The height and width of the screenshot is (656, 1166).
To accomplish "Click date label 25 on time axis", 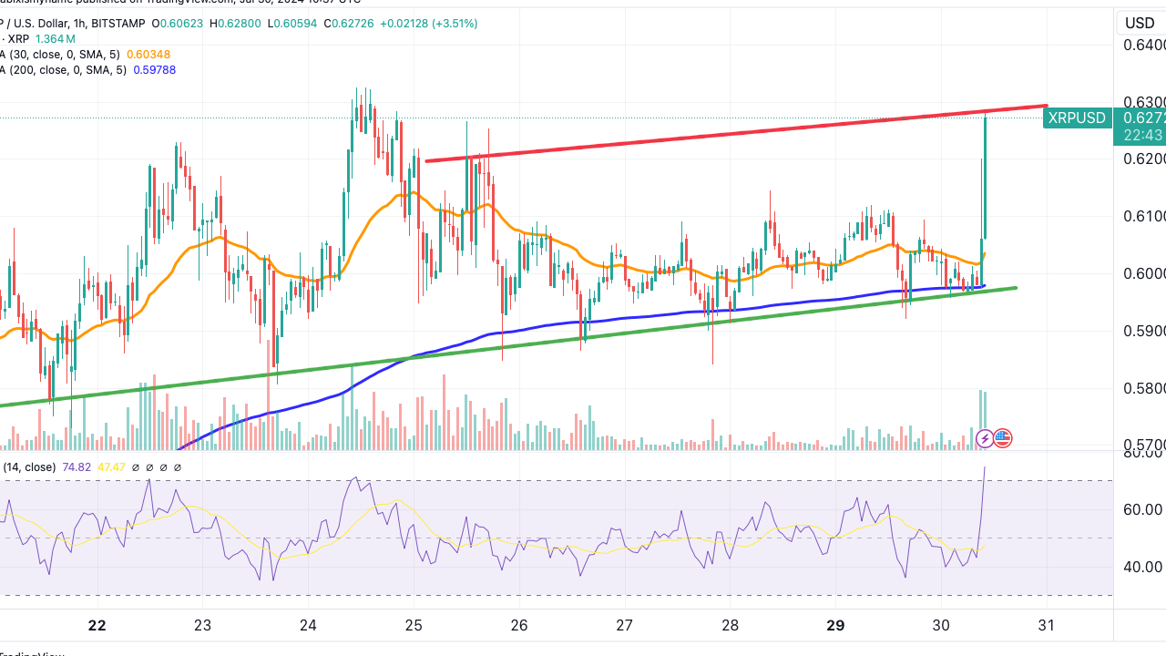I will [x=414, y=625].
